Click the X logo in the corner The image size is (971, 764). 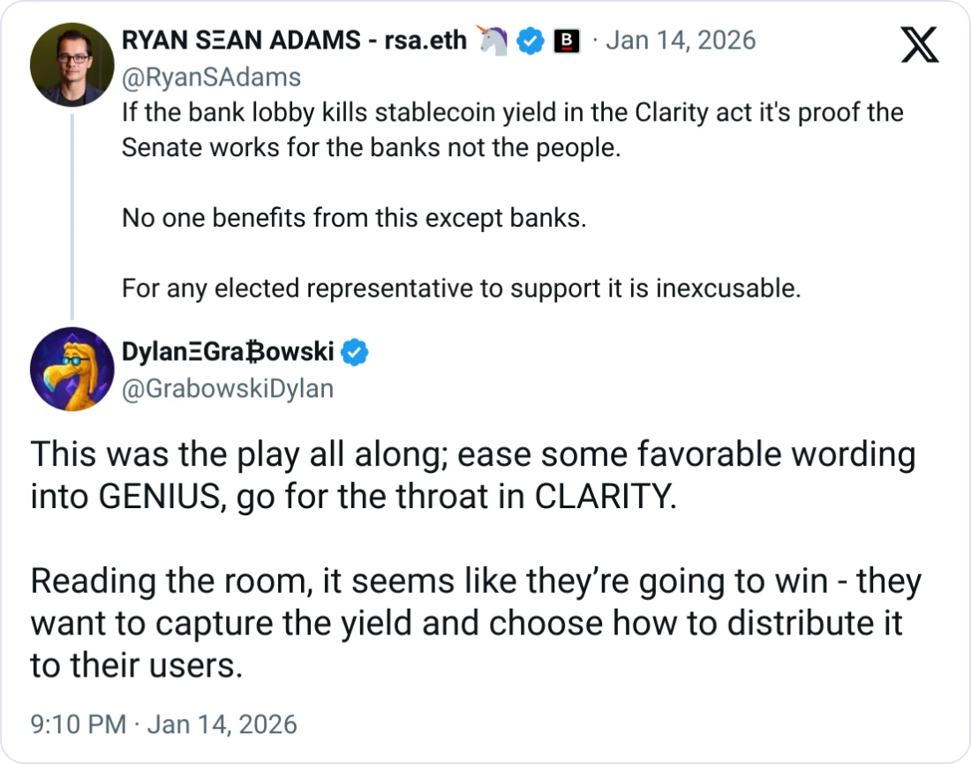[920, 44]
